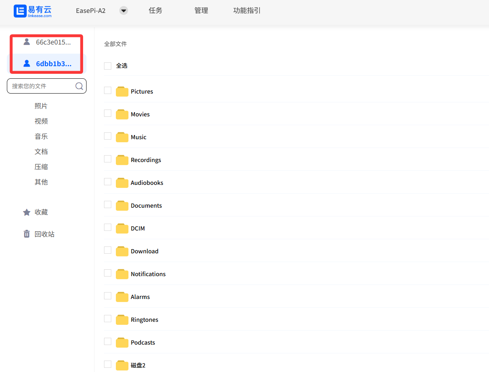Open the 任务 tasks menu
489x372 pixels.
tap(156, 11)
